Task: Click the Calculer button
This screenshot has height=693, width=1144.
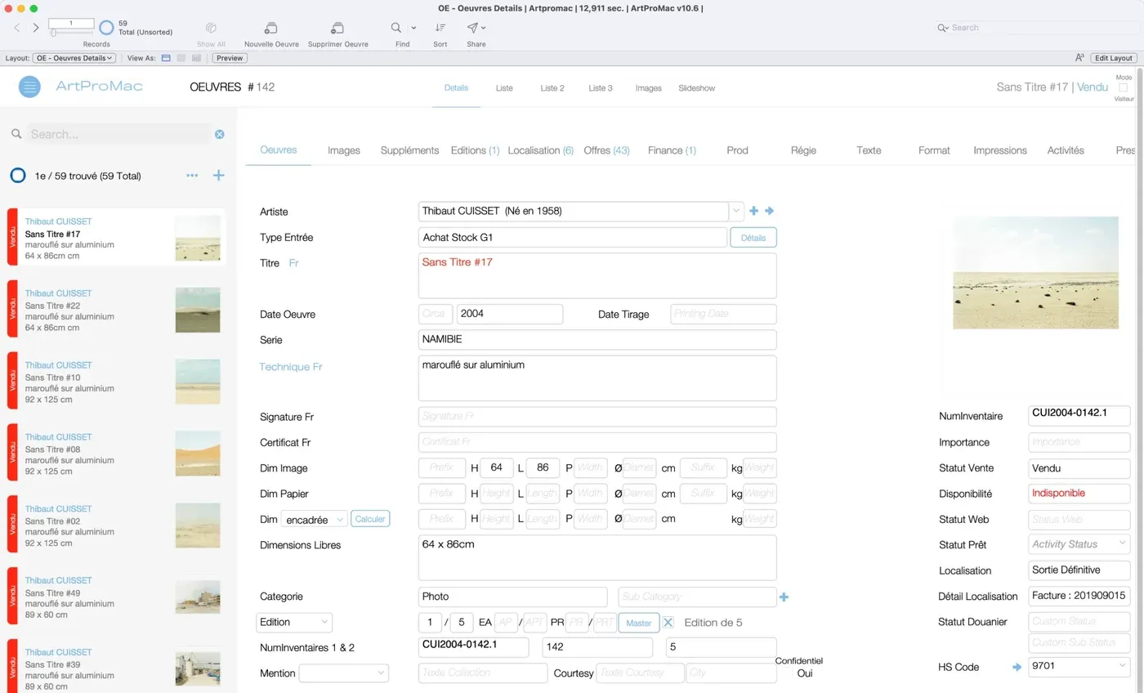Action: pos(370,519)
